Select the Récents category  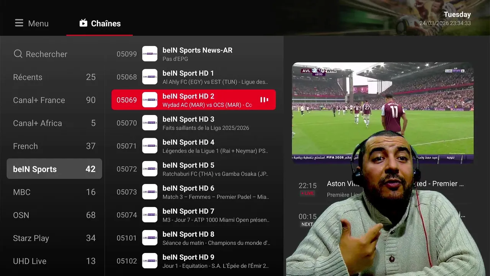54,77
